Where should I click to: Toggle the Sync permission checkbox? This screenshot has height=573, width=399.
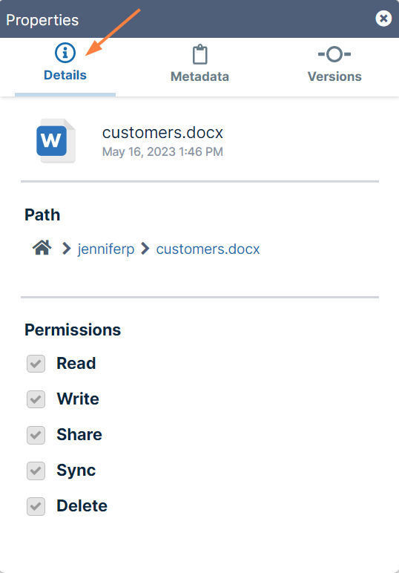(36, 471)
